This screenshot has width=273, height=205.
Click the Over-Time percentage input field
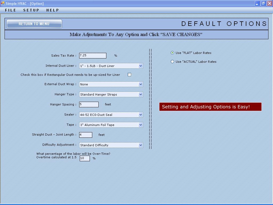click(85, 158)
